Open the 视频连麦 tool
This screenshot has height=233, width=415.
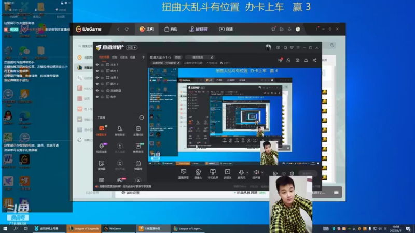pyautogui.click(x=101, y=148)
